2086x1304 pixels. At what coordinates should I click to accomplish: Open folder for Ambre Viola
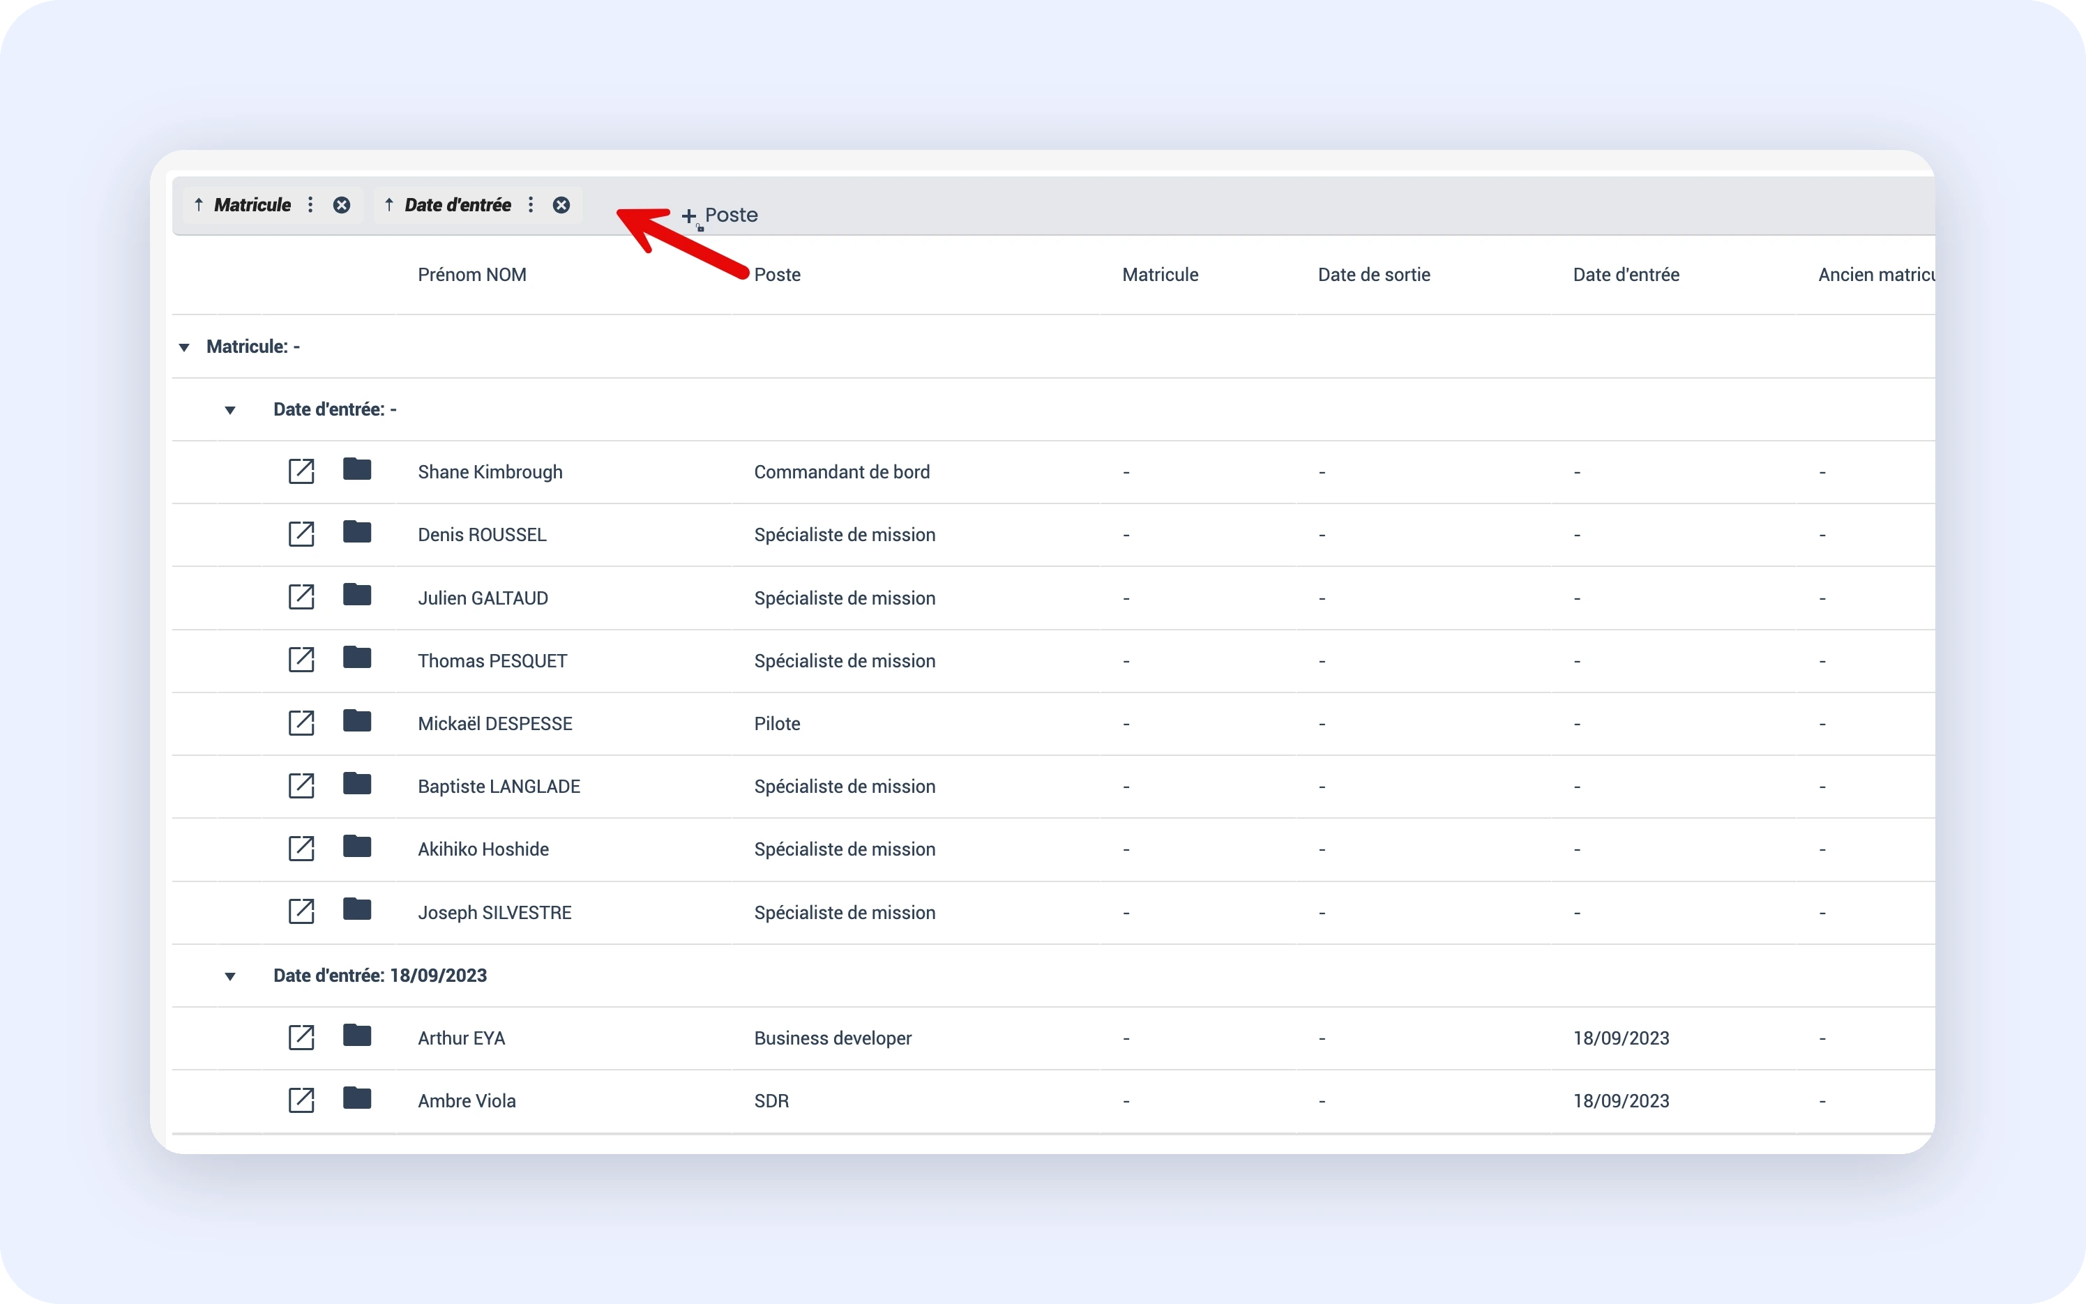(x=357, y=1099)
